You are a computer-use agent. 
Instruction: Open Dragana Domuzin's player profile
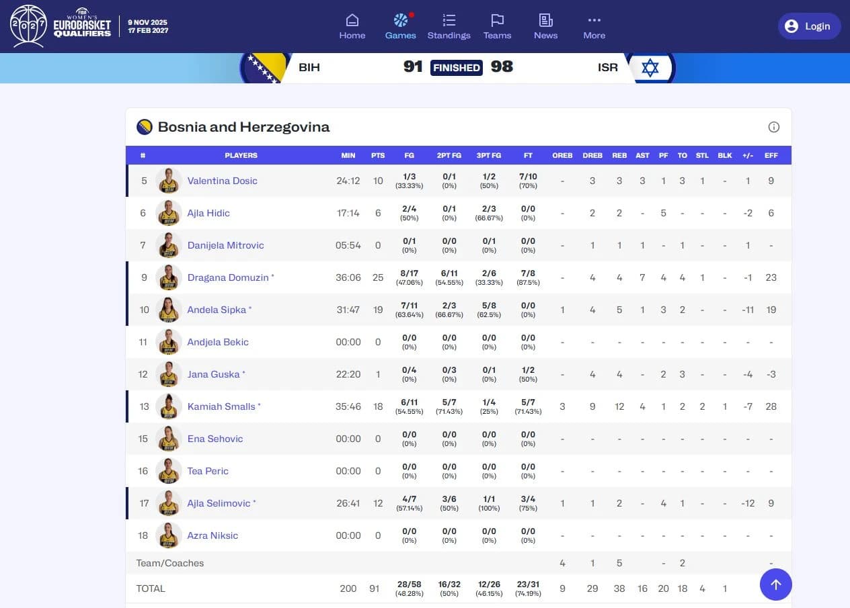tap(228, 277)
